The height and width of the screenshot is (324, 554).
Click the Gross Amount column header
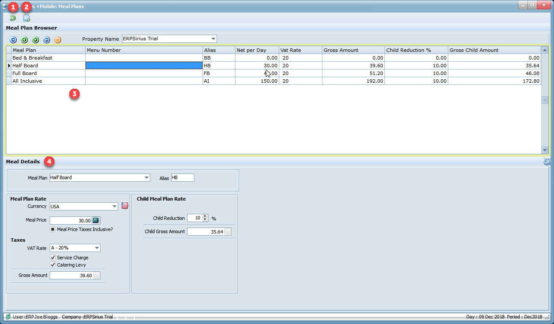[x=353, y=50]
